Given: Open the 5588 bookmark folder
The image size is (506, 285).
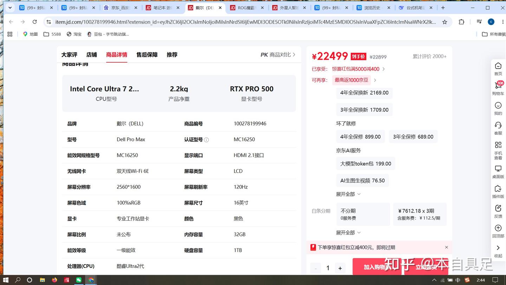Looking at the screenshot, I should coord(52,34).
